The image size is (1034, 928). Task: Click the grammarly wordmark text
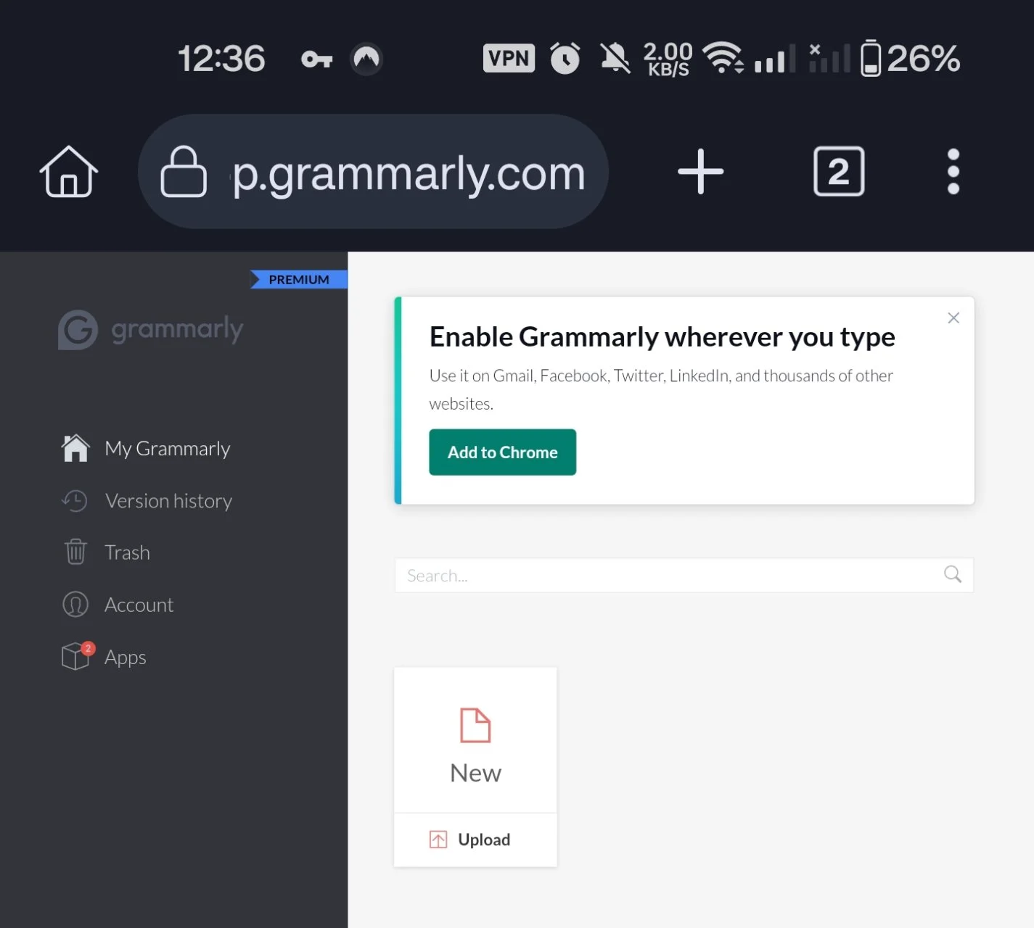pyautogui.click(x=177, y=330)
